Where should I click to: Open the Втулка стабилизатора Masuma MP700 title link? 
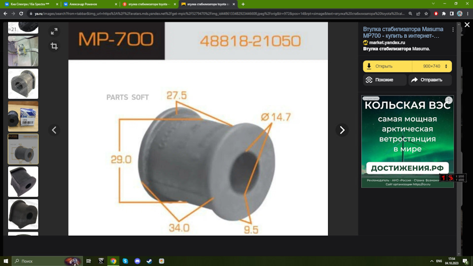403,33
